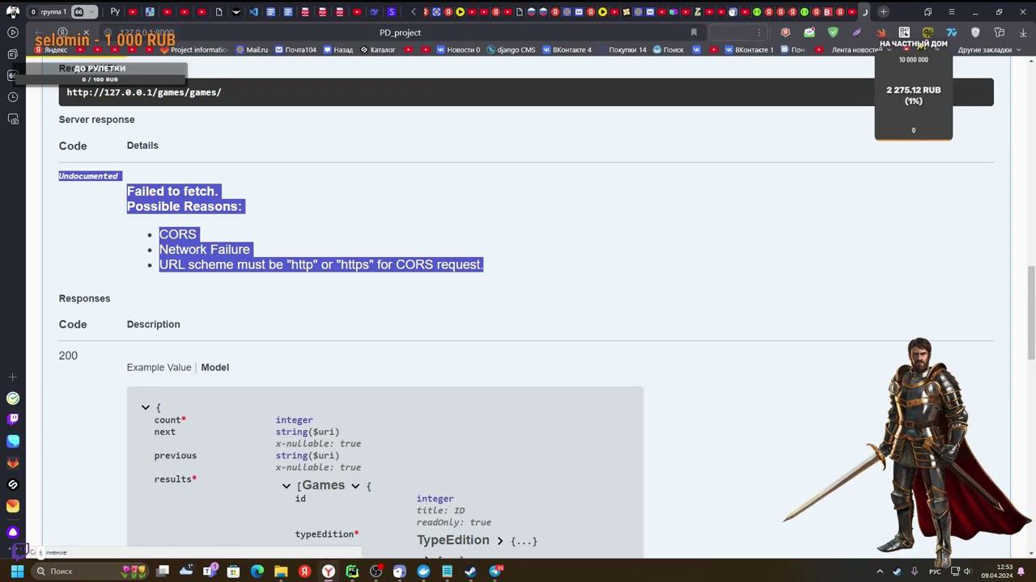1036x582 pixels.
Task: Open the Task View taskbar button
Action: (163, 571)
